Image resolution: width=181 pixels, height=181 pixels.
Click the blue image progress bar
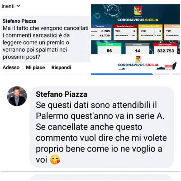tap(122, 74)
